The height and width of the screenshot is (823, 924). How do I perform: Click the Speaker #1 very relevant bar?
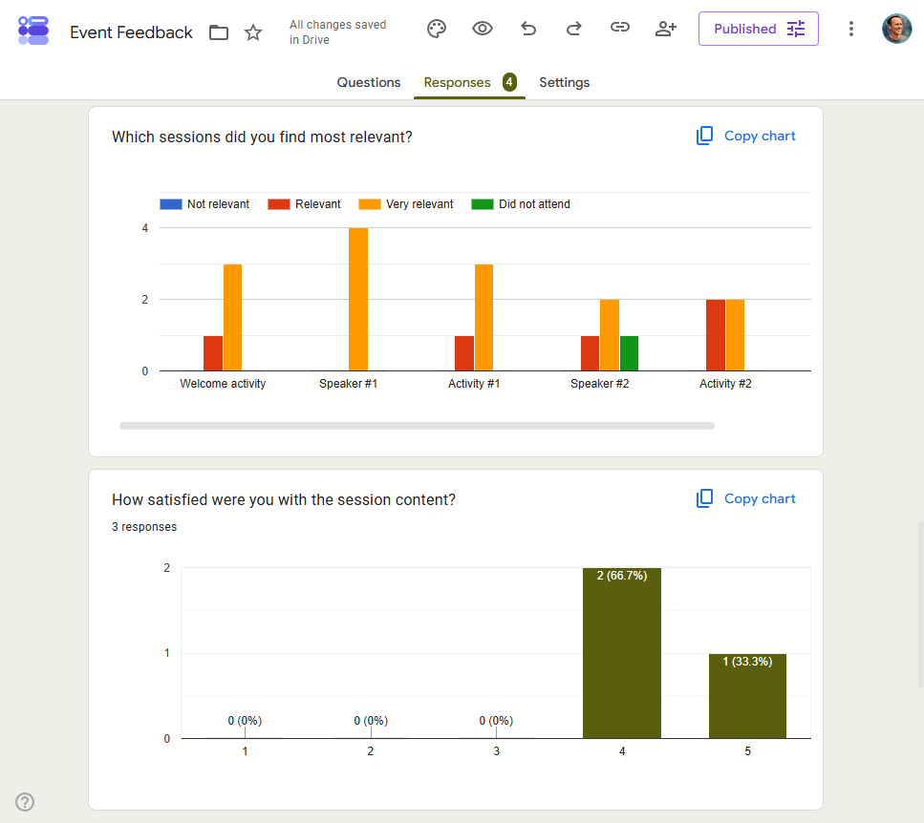[x=358, y=299]
